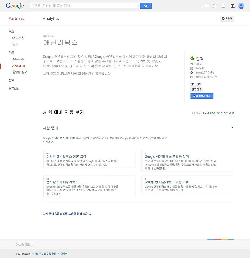Open the 한국어 language select dropdown
Screen dimensions: 250x258
[x=197, y=89]
